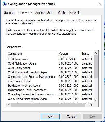Sort by the Version column header
The width and height of the screenshot is (105, 122).
[68, 54]
